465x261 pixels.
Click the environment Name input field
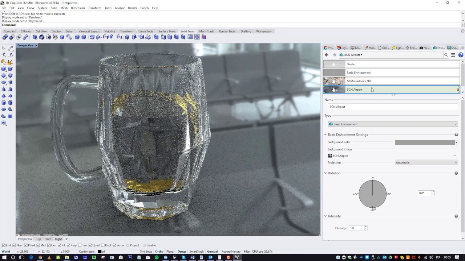tap(393, 107)
